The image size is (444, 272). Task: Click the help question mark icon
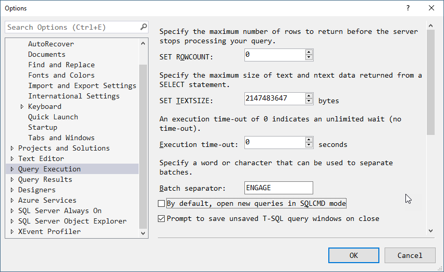(x=408, y=8)
